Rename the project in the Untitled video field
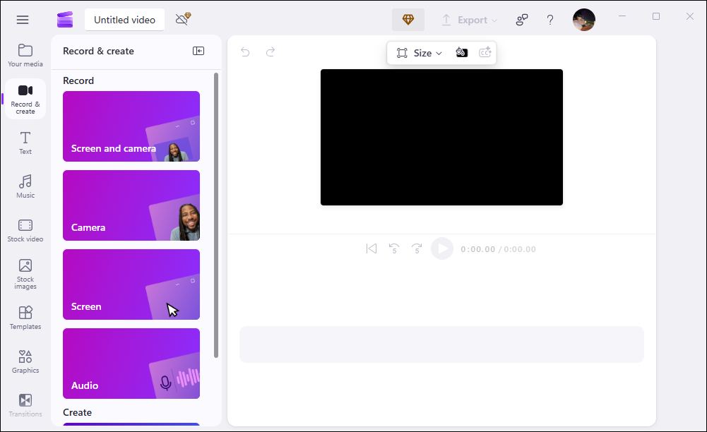The width and height of the screenshot is (707, 432). 124,19
